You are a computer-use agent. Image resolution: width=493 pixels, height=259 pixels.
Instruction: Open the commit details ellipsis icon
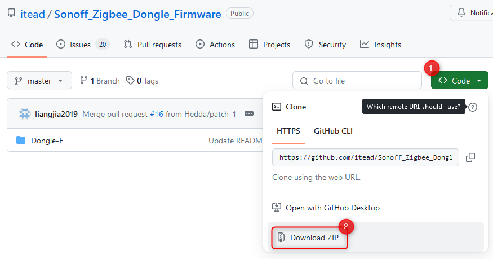[249, 113]
